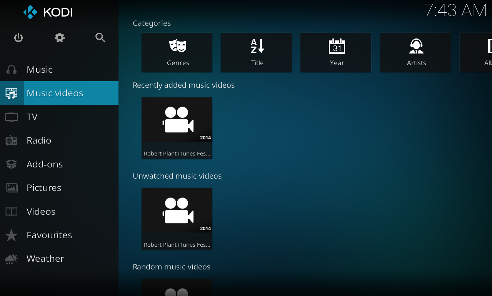
Task: Switch to the Pictures menu item
Action: 59,188
